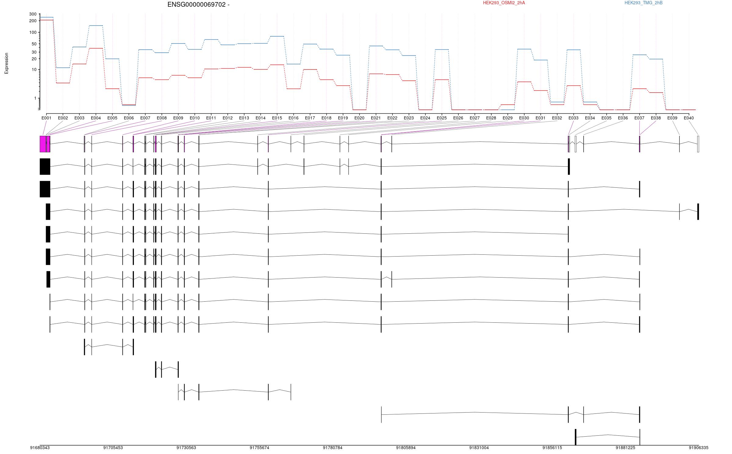Select the HEK293_TMG_2hB legend label
Image resolution: width=732 pixels, height=454 pixels.
point(644,3)
